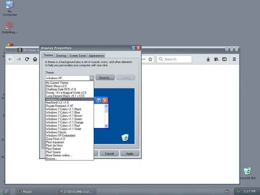Select Luna Element Black v5.1 theme
The image size is (260, 195).
(x=70, y=96)
